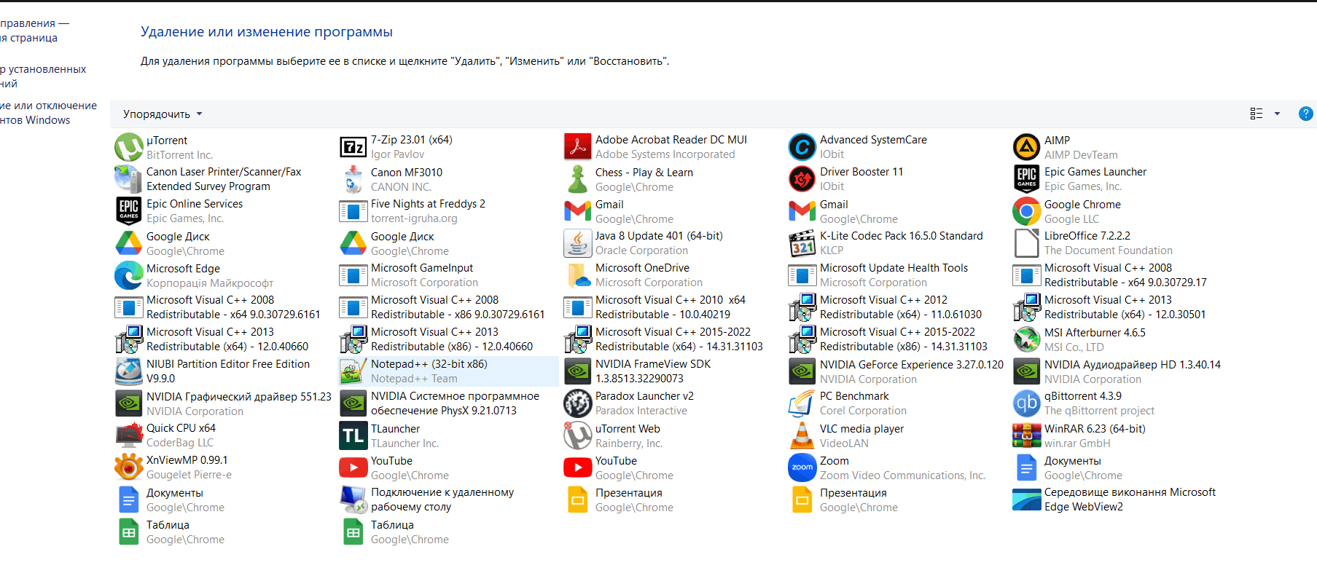
Task: Click the Quick CPU x64 icon
Action: click(x=129, y=435)
